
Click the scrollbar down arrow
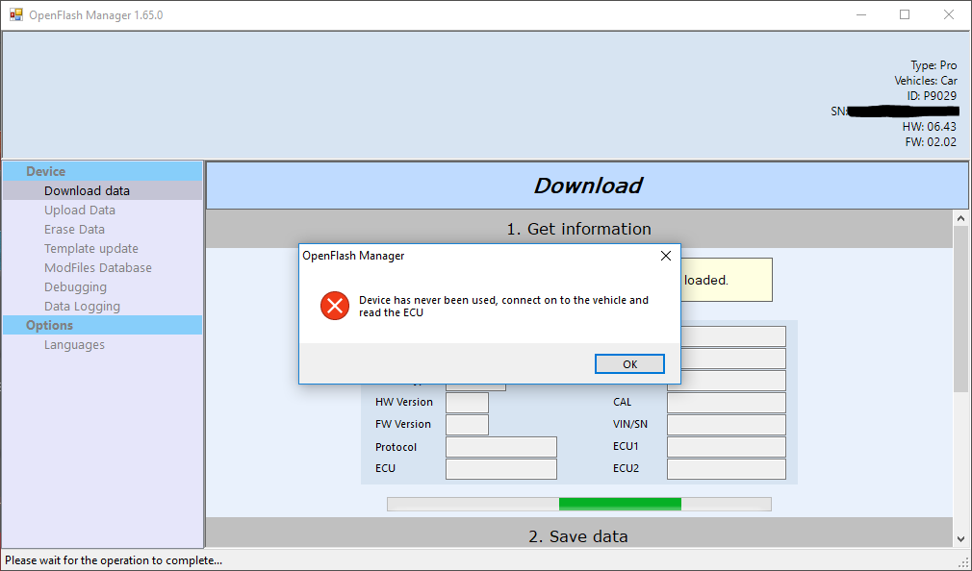pos(960,541)
